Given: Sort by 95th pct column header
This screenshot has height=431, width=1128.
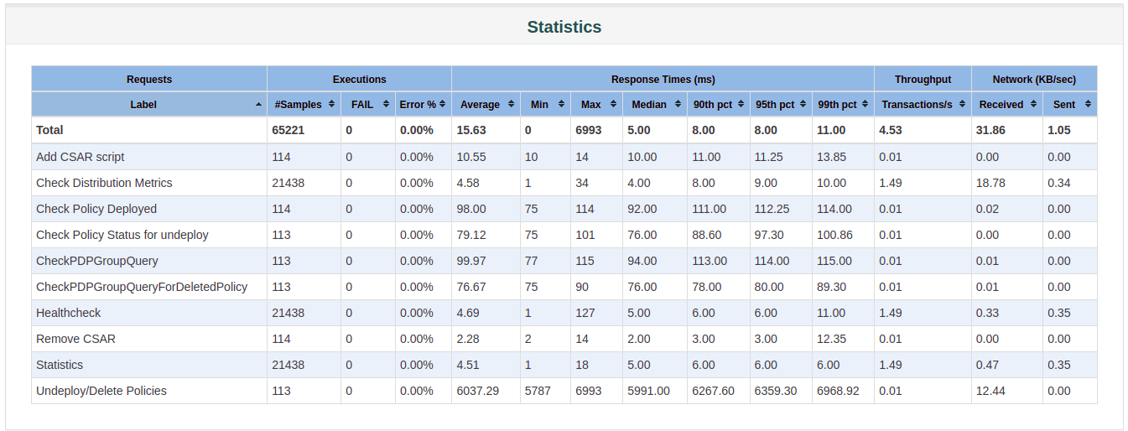Looking at the screenshot, I should pyautogui.click(x=782, y=105).
